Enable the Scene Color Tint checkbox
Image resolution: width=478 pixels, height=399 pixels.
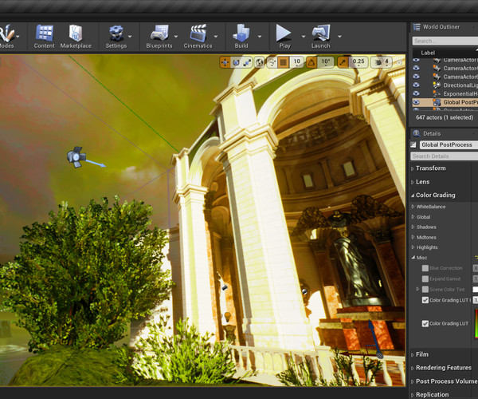click(425, 290)
